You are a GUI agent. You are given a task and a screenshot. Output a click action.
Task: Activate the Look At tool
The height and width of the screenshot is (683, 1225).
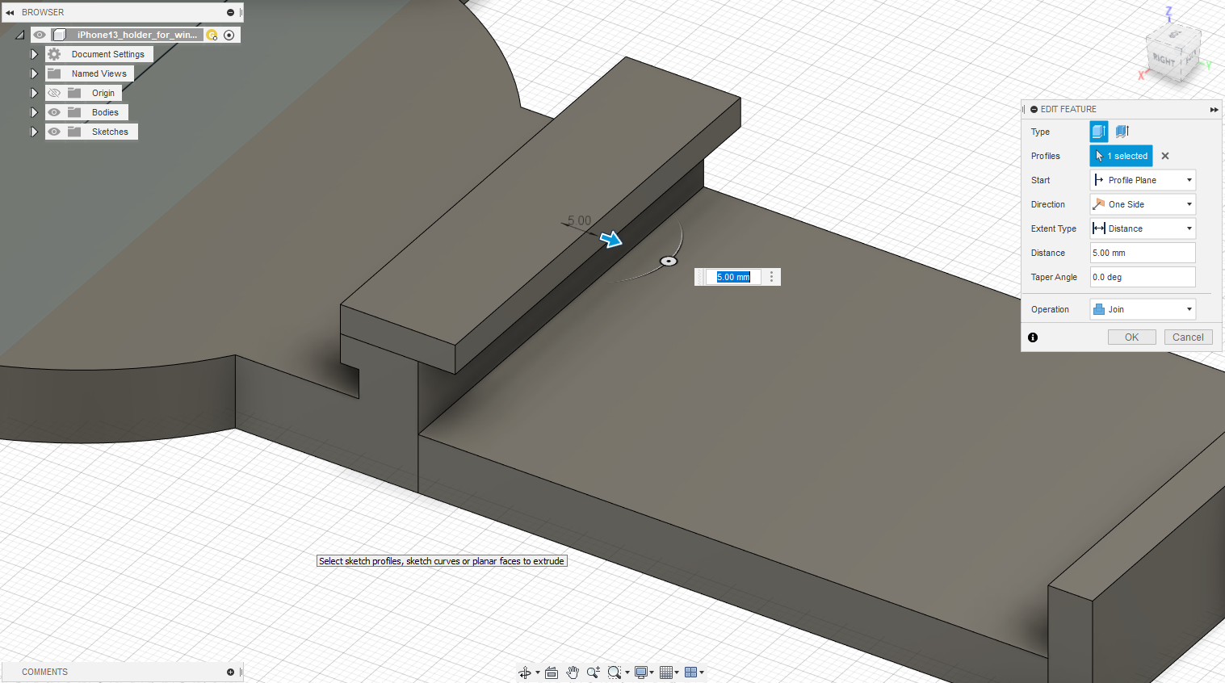552,673
